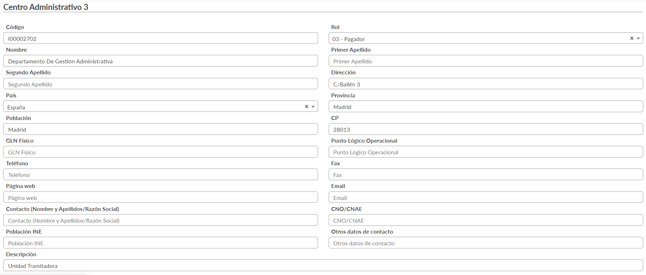Viewport: 646px width, 275px height.
Task: Click the Código input field
Action: [x=160, y=39]
